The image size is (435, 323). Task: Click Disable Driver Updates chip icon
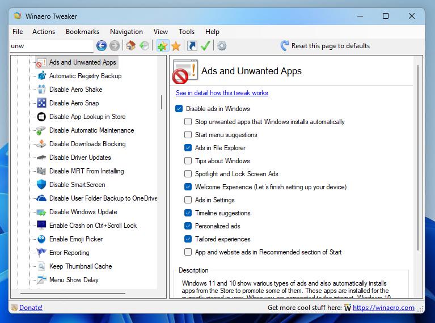coord(41,157)
